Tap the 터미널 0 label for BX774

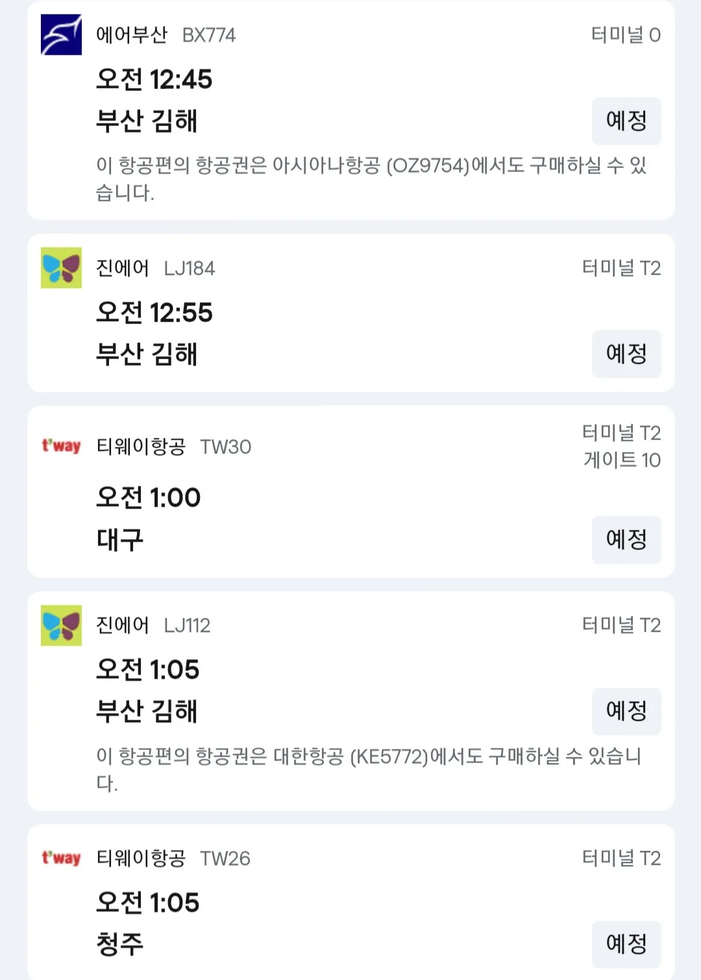point(626,34)
